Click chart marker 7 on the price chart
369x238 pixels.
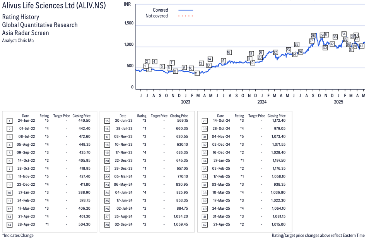tap(172, 63)
